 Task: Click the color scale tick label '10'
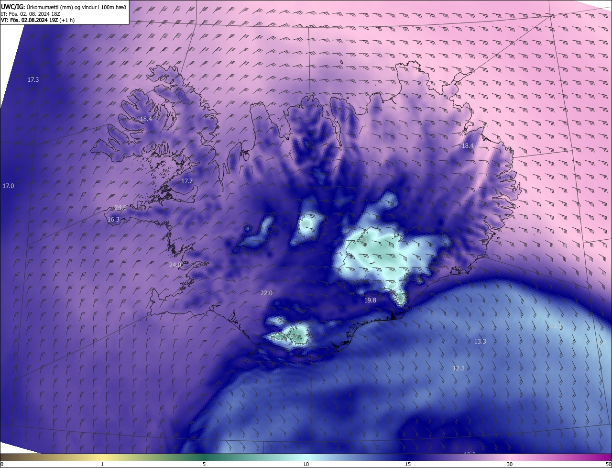click(x=306, y=464)
